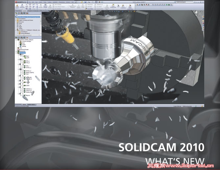Image resolution: width=220 pixels, height=170 pixels.
Task: Toggle the Contour_2 operation checkbox
Action: tap(22, 71)
